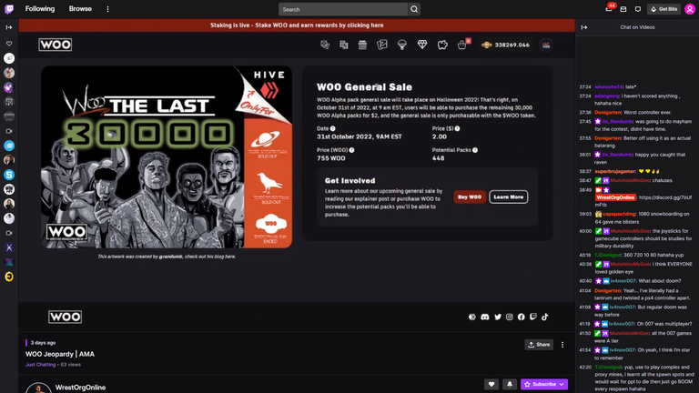Click the Get Bits button
Screen dimensions: 699x393
click(664, 9)
